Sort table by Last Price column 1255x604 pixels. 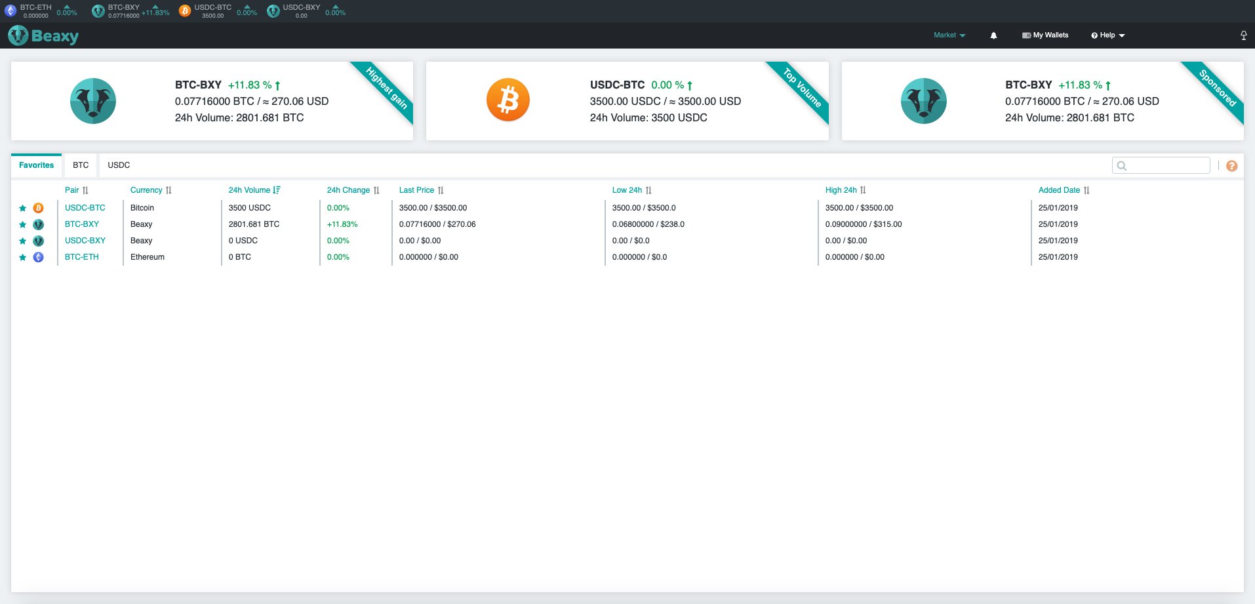coord(422,190)
